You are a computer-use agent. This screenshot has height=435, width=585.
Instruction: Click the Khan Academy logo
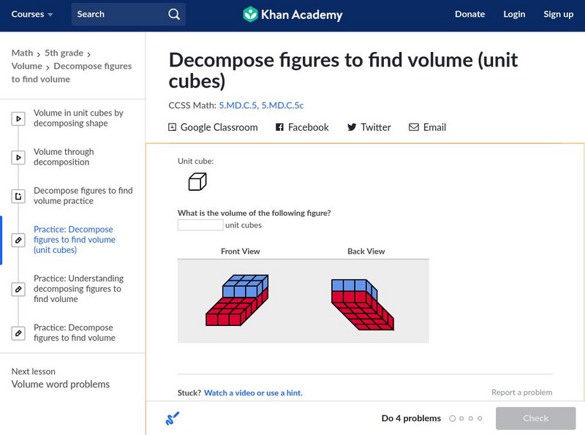pyautogui.click(x=292, y=14)
